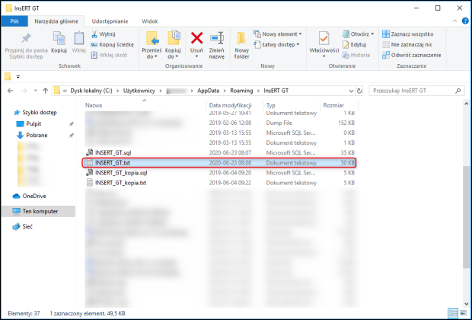Open Właściwości properties icon
This screenshot has width=472, height=320.
[x=324, y=39]
